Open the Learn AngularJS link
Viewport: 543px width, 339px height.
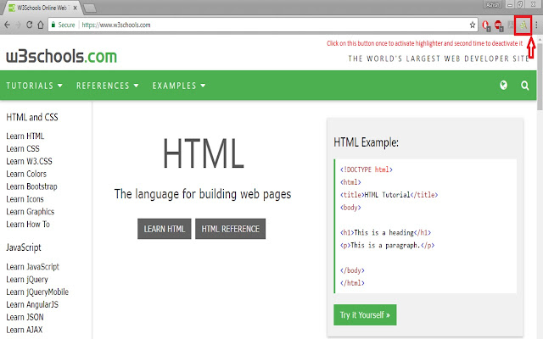32,304
